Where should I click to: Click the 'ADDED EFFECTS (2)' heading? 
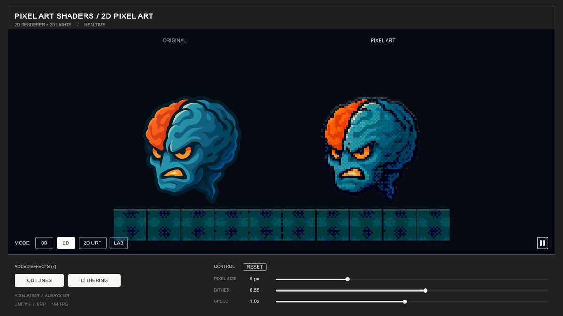point(36,267)
